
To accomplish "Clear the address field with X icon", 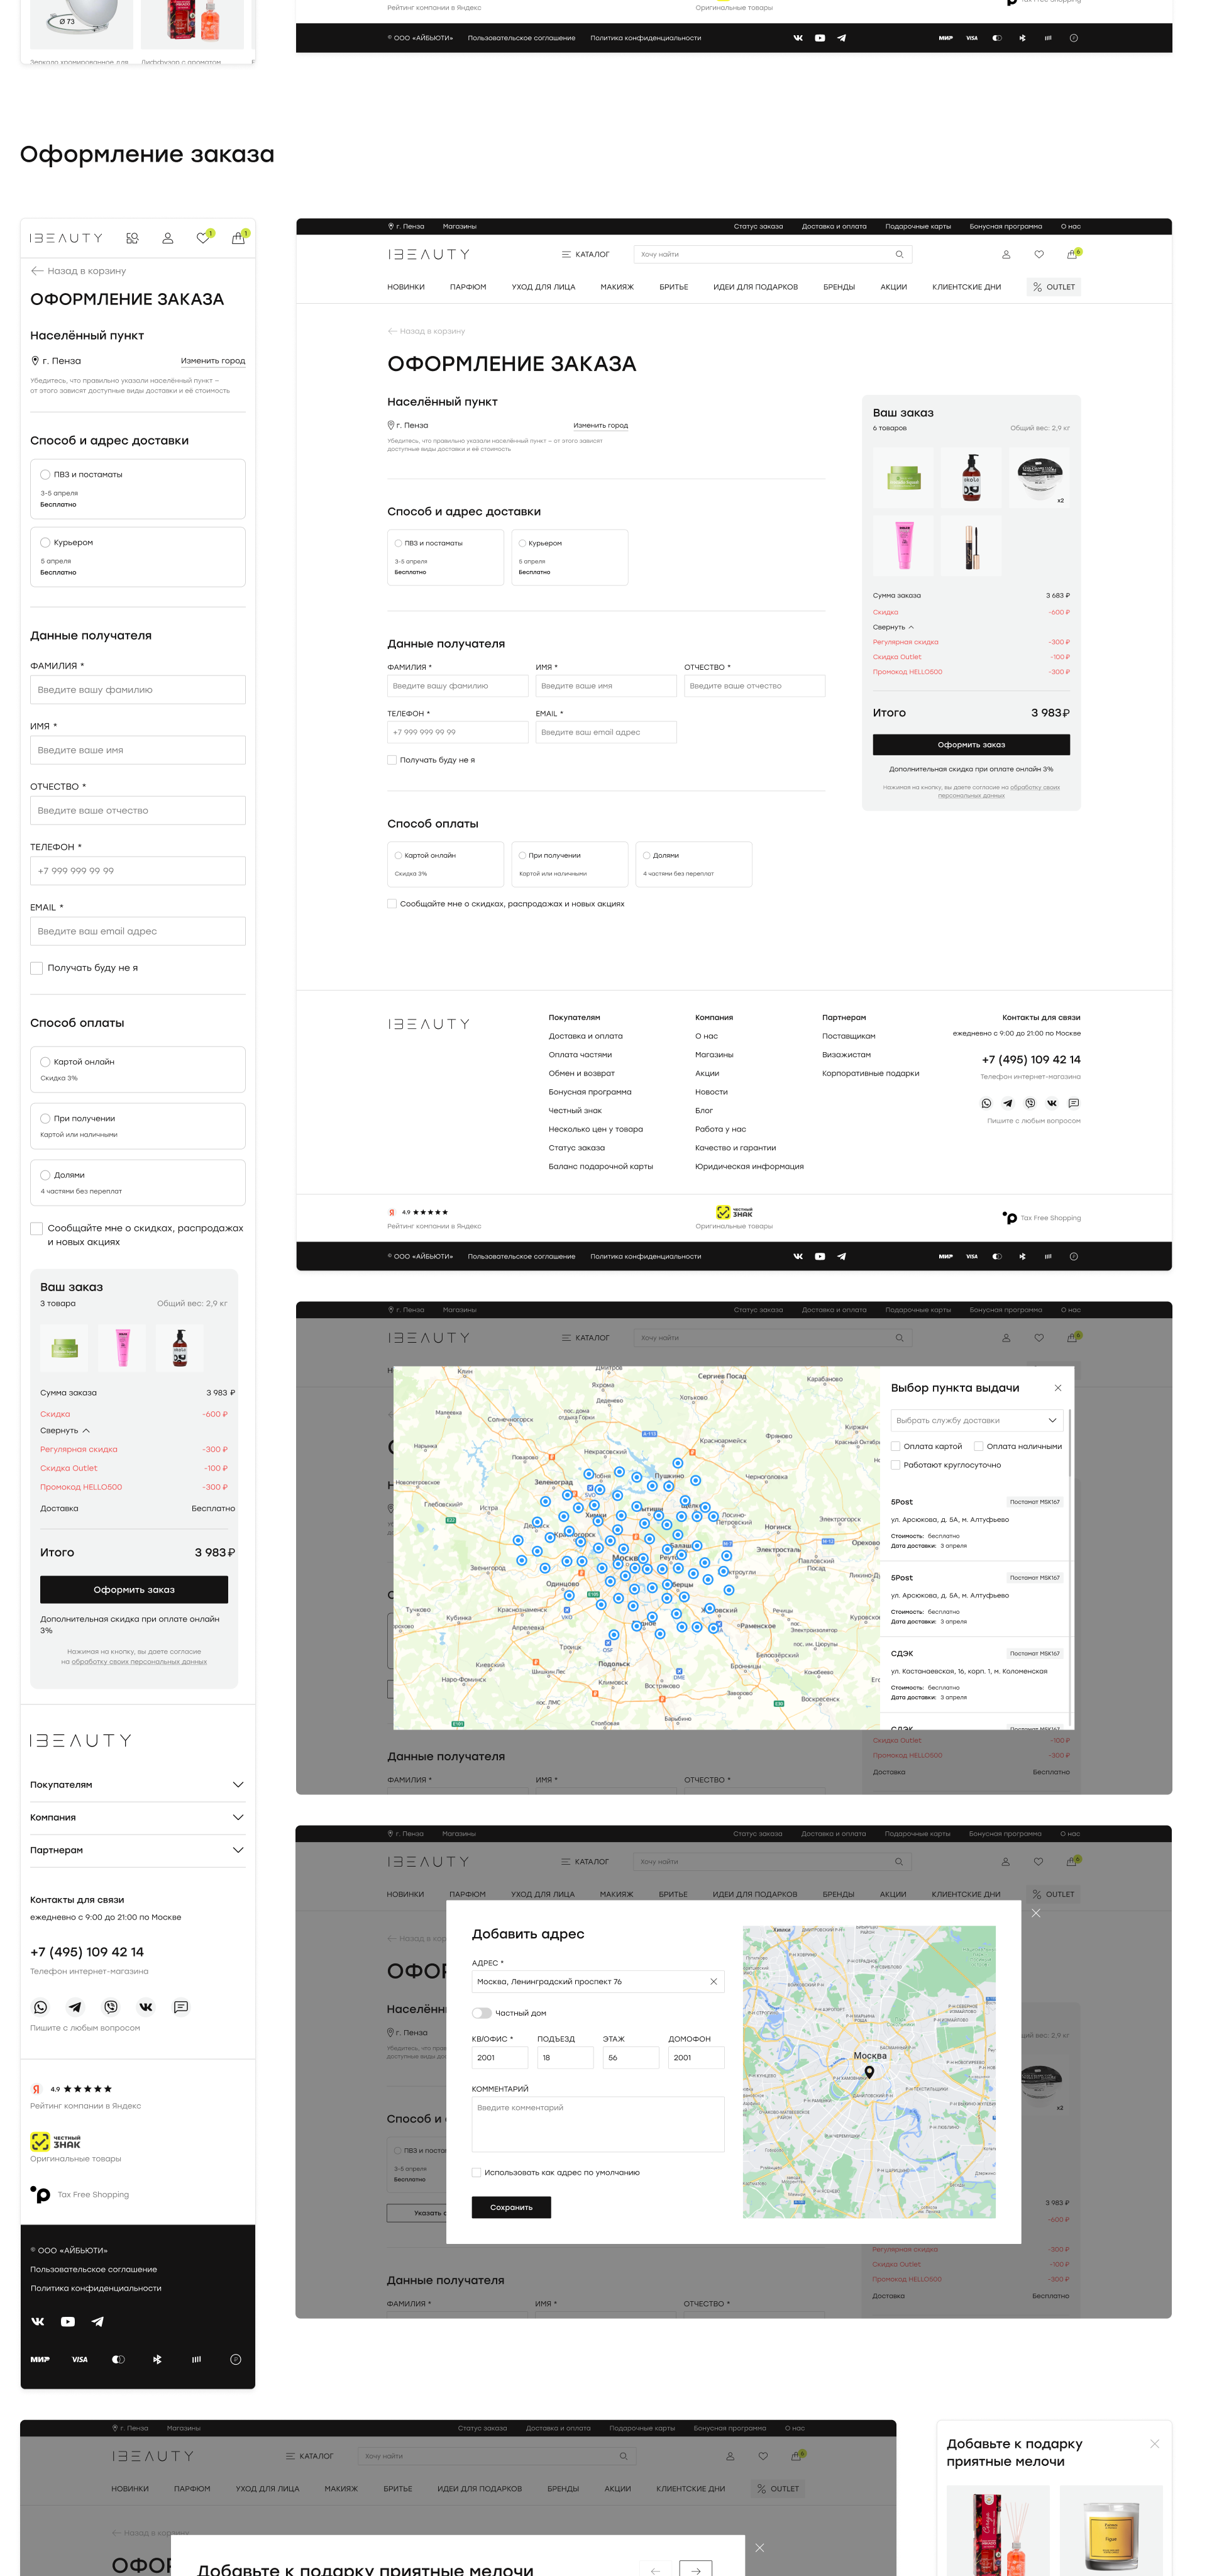I will (714, 1981).
